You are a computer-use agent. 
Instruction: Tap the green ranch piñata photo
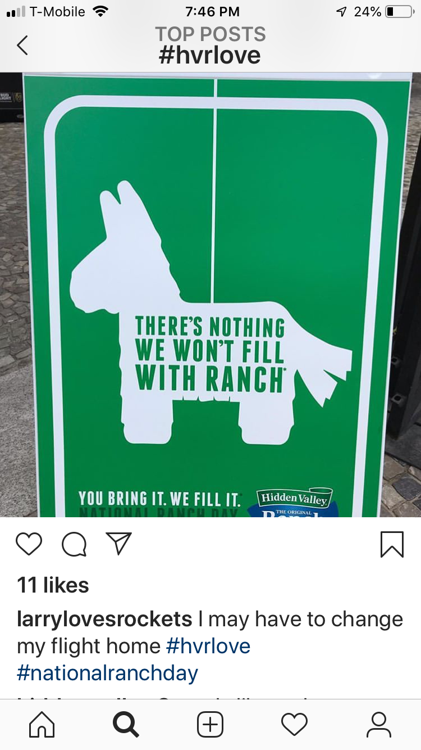point(210,295)
